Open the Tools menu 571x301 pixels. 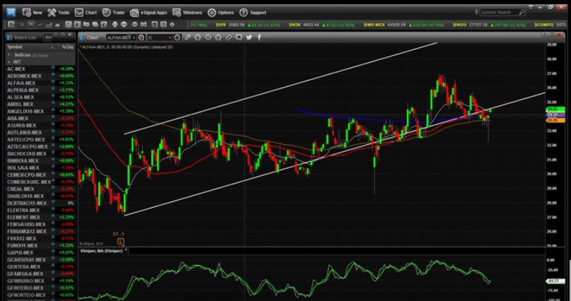[58, 12]
